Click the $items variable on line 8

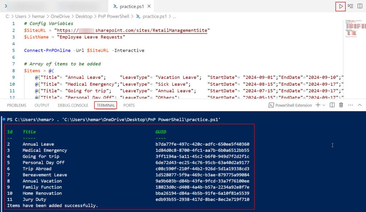[x=32, y=71]
